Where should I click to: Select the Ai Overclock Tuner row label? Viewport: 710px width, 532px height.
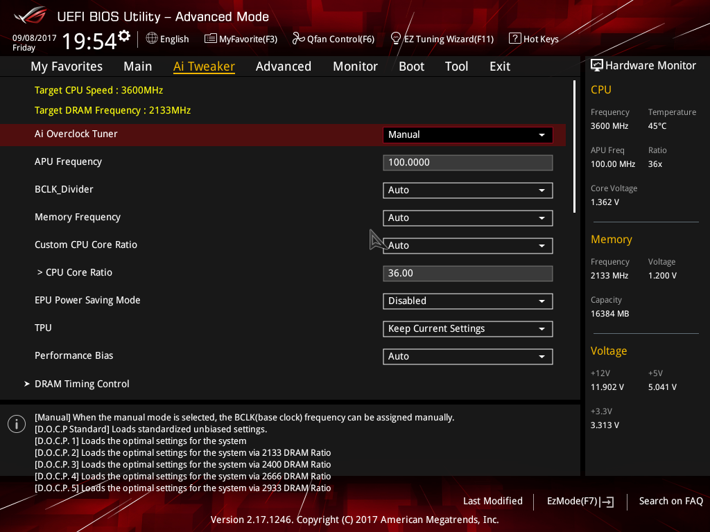76,134
